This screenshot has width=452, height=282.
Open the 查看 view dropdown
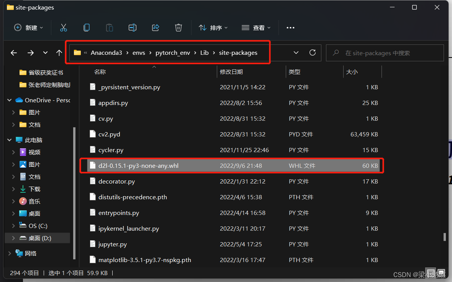coord(256,28)
